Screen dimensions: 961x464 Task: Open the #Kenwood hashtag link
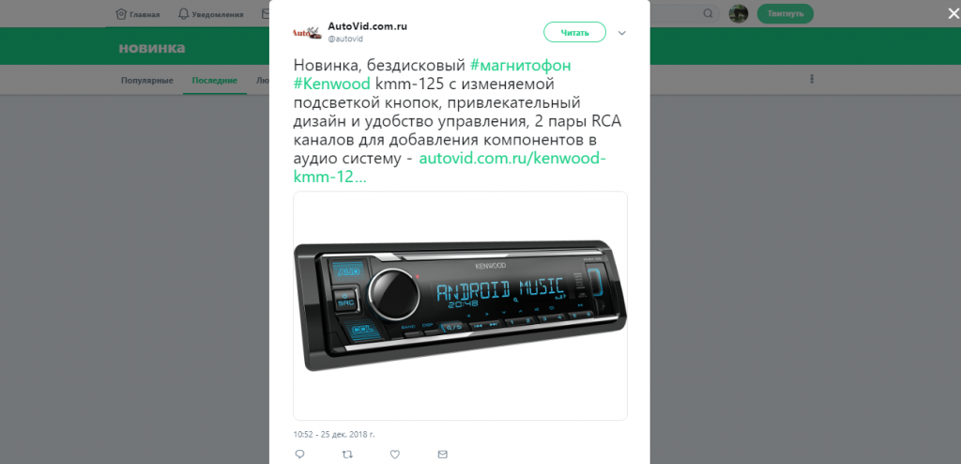331,84
